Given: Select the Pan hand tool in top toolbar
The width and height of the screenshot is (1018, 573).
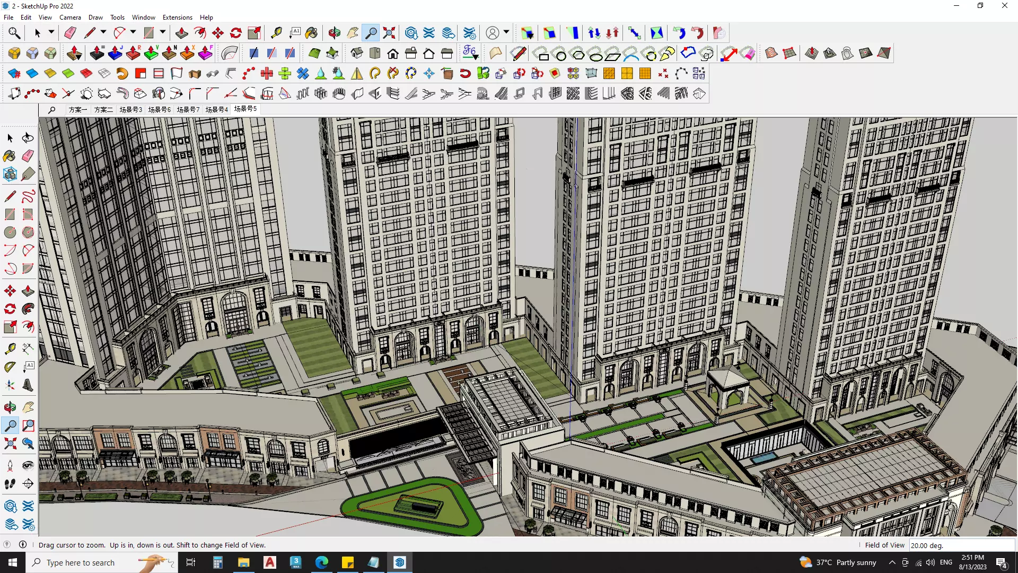Looking at the screenshot, I should pos(353,33).
